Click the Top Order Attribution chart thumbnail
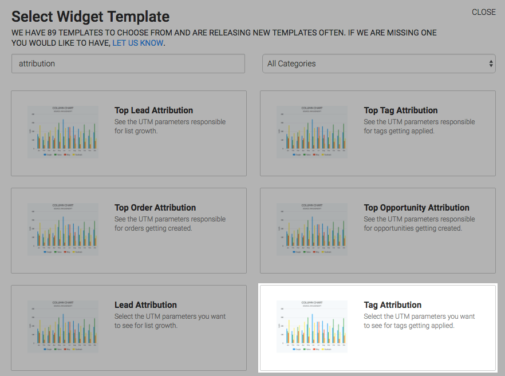The width and height of the screenshot is (505, 376). 63,229
